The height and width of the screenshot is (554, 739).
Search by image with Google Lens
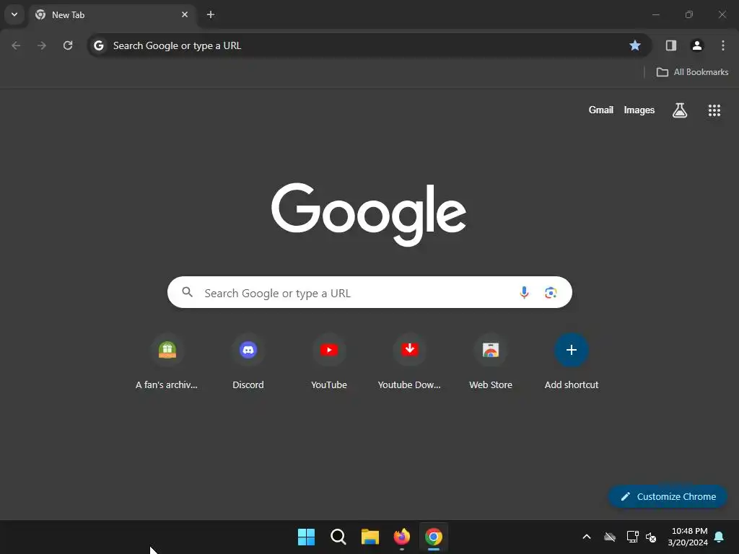pos(551,293)
